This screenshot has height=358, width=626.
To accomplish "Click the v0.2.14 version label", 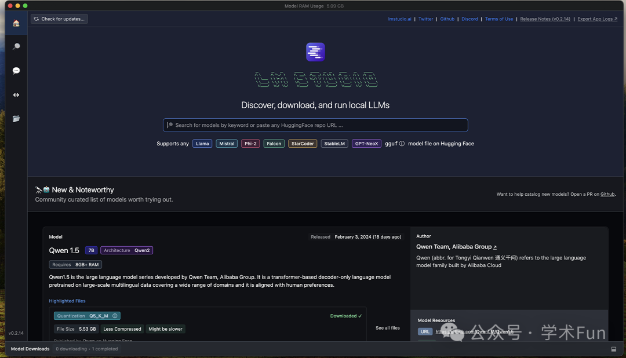I will (16, 333).
